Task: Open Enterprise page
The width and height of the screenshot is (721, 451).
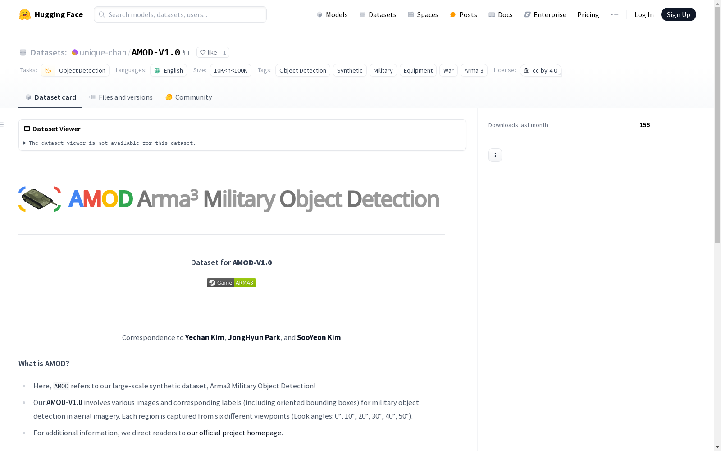Action: click(x=545, y=14)
